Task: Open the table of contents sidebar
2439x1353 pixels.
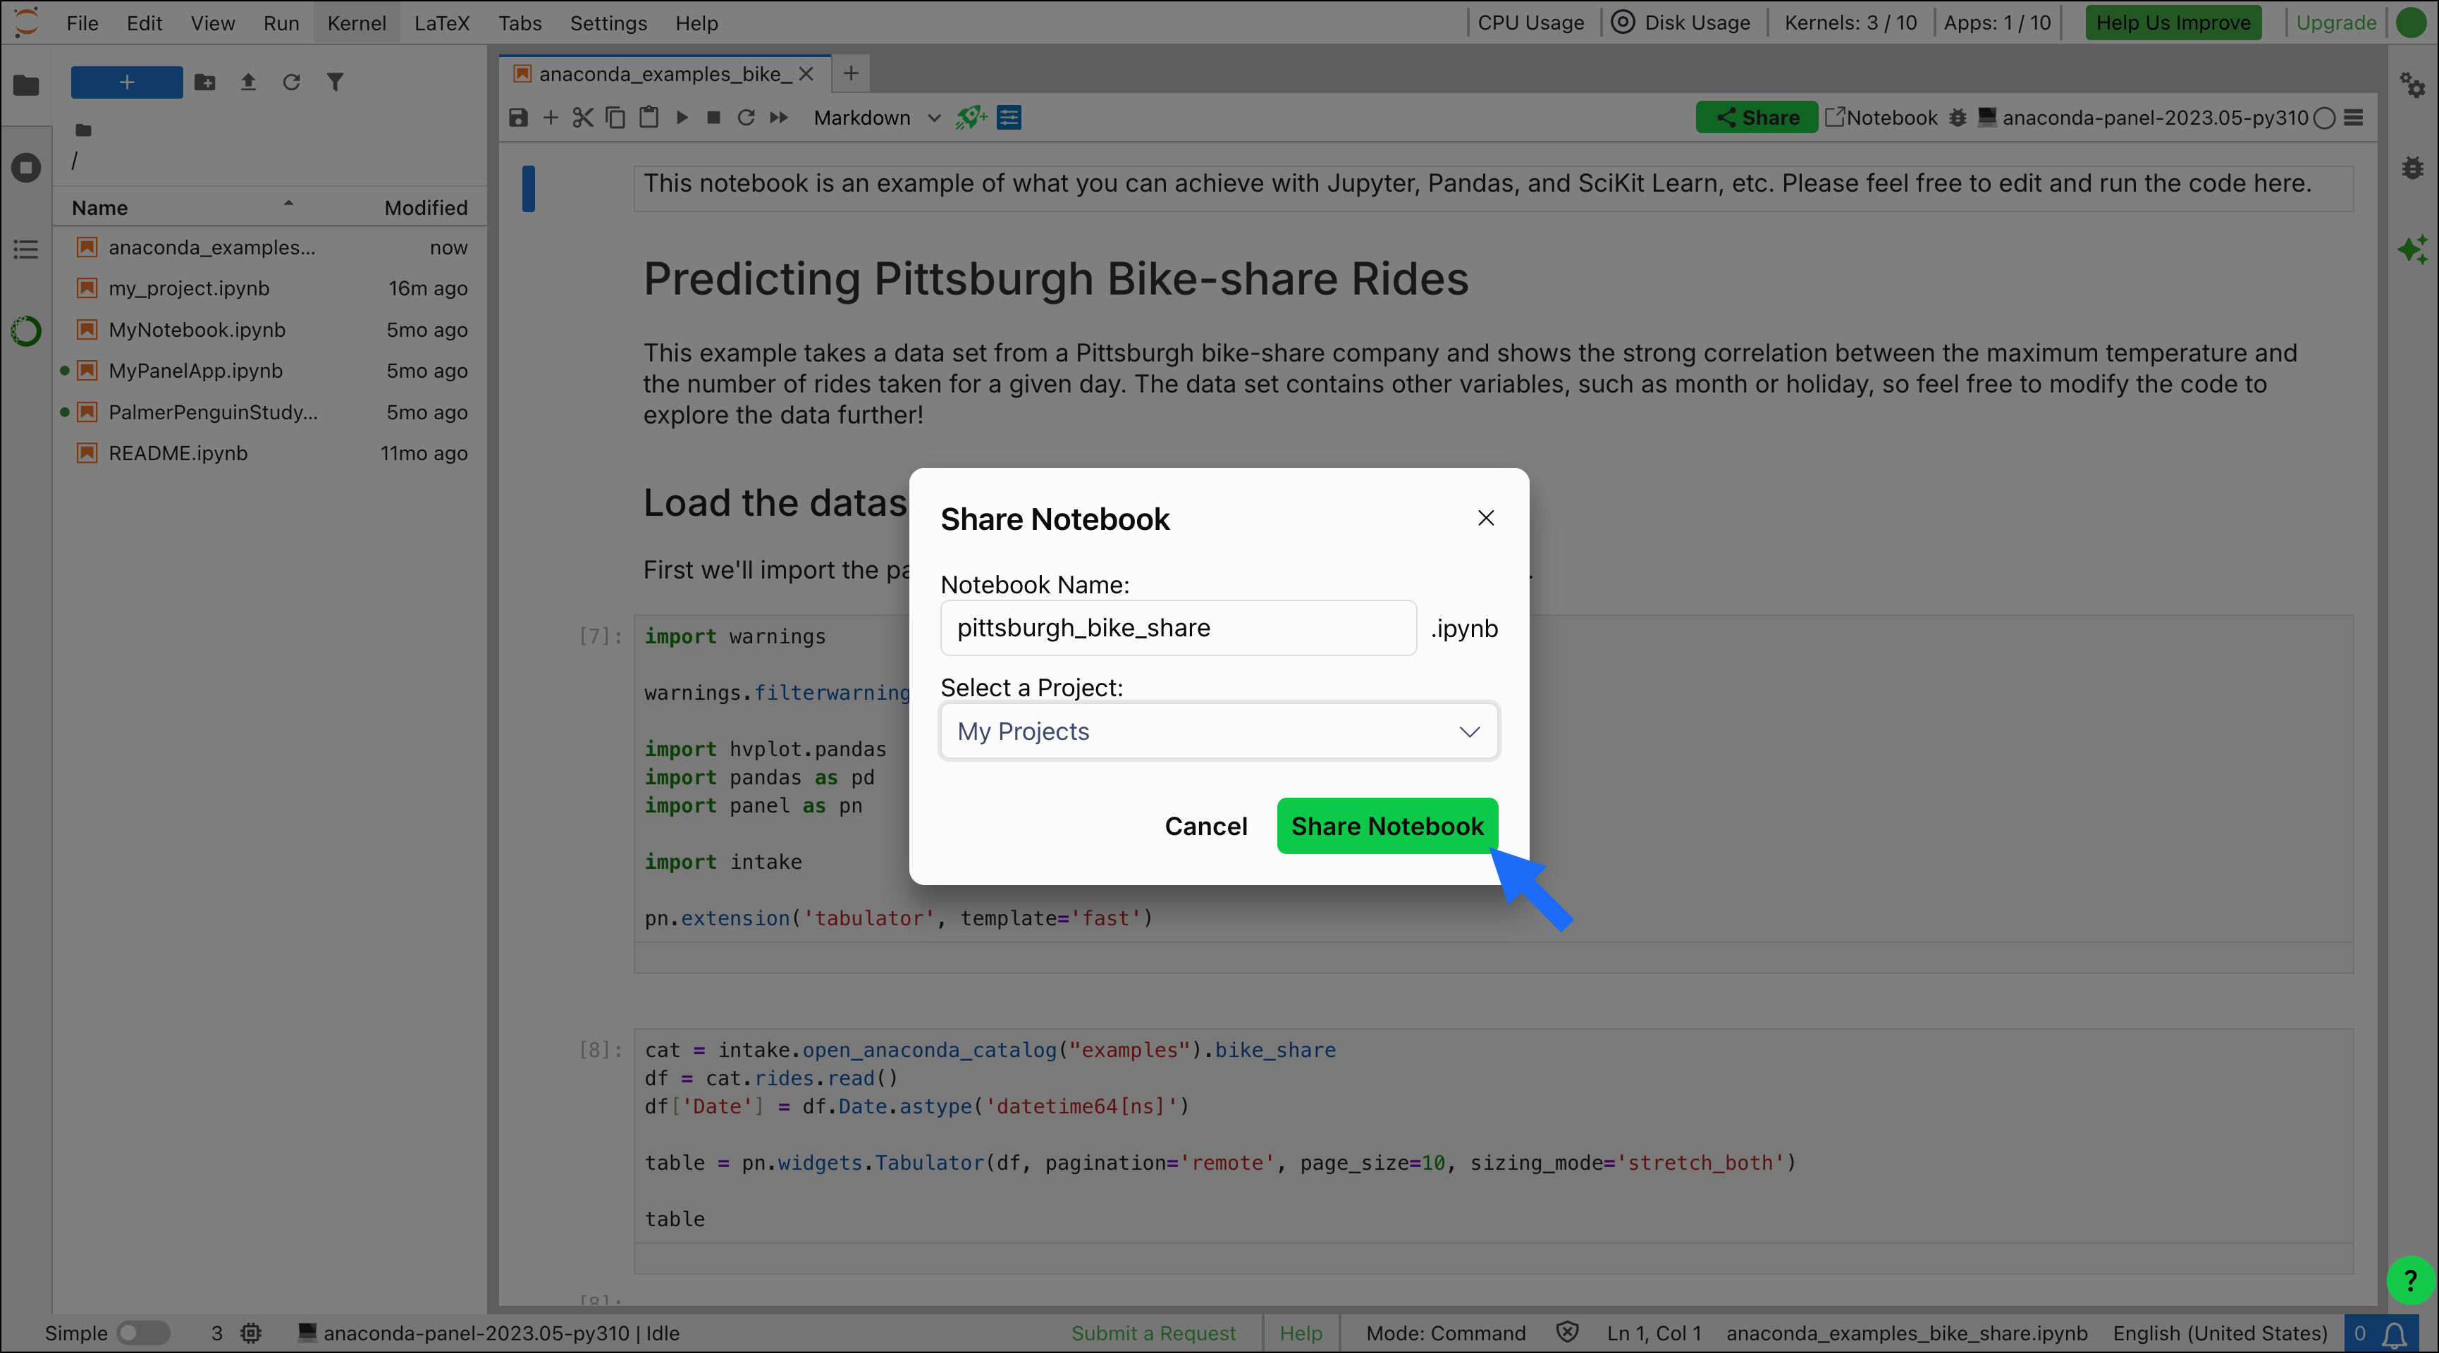Action: pos(27,250)
